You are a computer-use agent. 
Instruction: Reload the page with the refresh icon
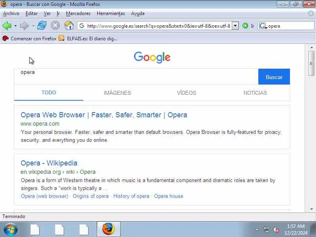[42, 26]
